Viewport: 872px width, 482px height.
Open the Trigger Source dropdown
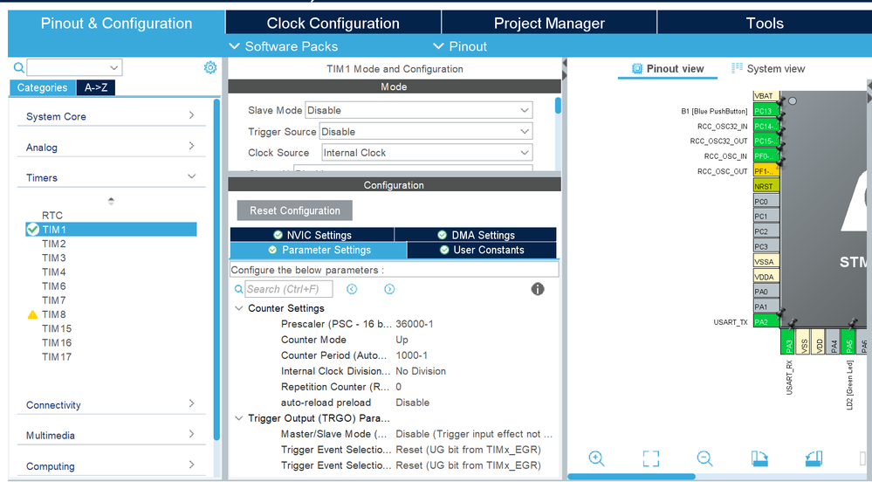425,132
